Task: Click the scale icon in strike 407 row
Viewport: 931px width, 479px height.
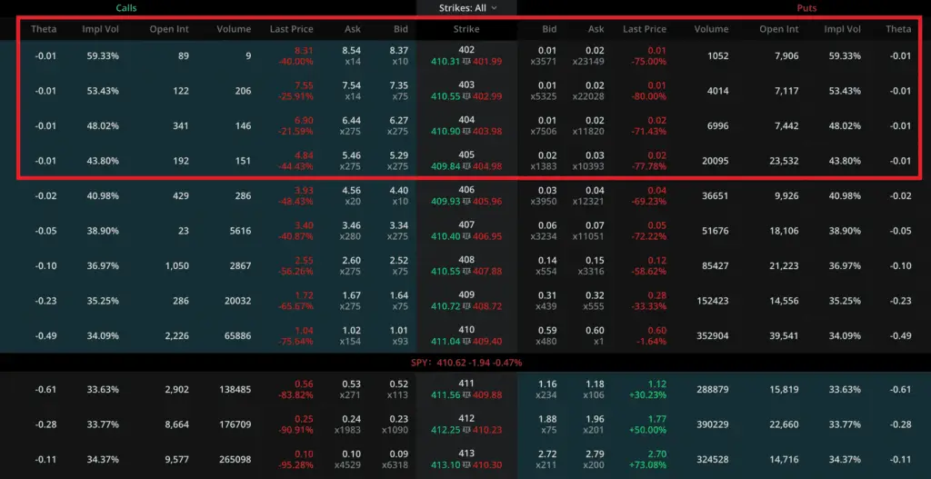Action: coord(466,236)
